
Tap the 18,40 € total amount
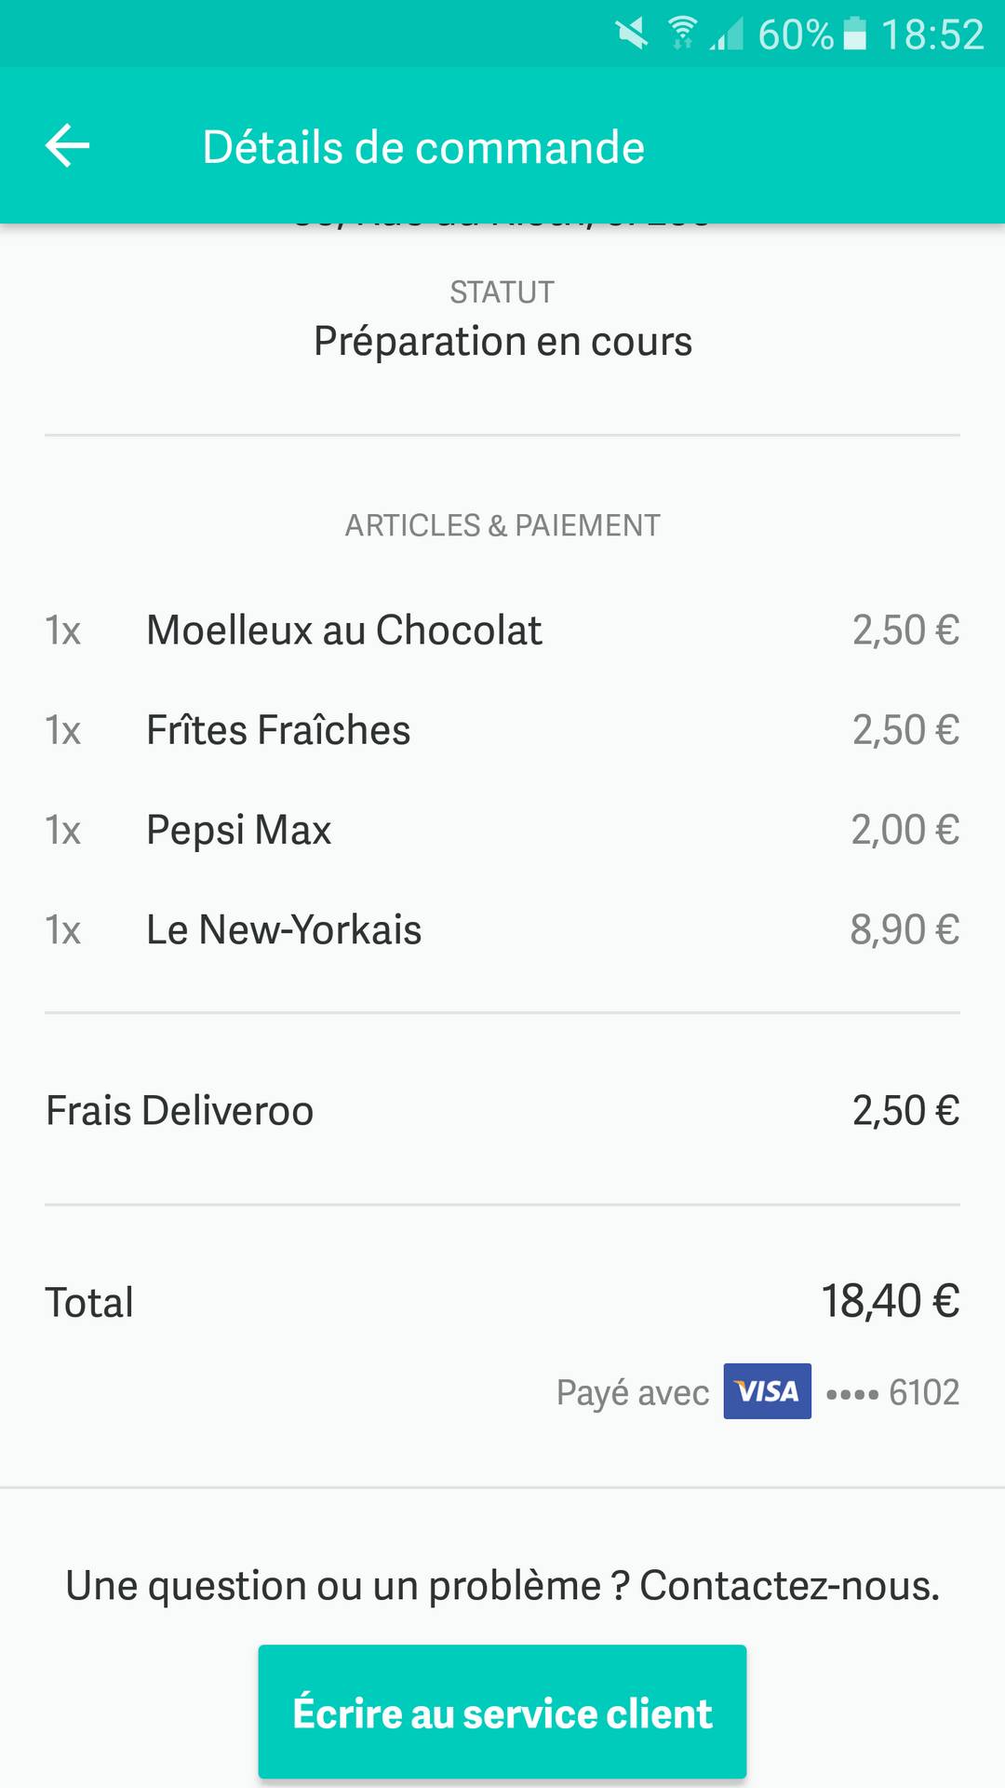(890, 1301)
